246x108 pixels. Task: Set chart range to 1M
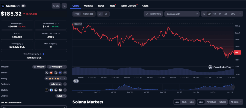point(215,14)
